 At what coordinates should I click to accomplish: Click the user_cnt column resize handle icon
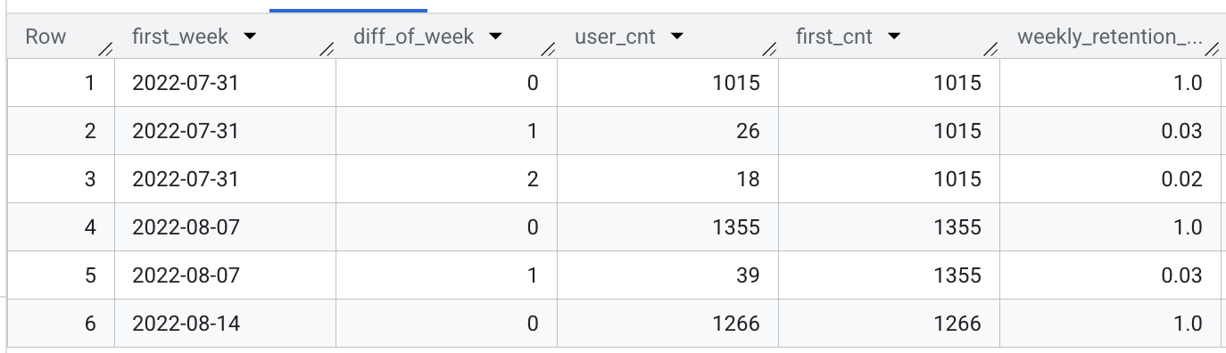click(x=769, y=51)
